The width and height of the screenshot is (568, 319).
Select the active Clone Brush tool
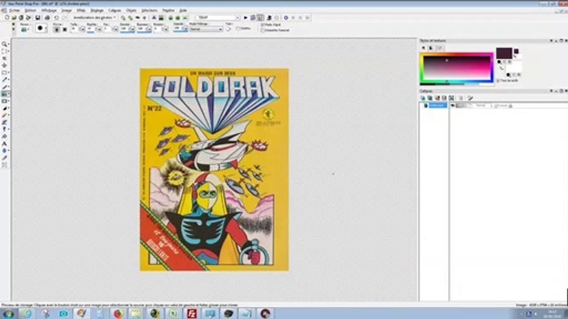[x=4, y=93]
